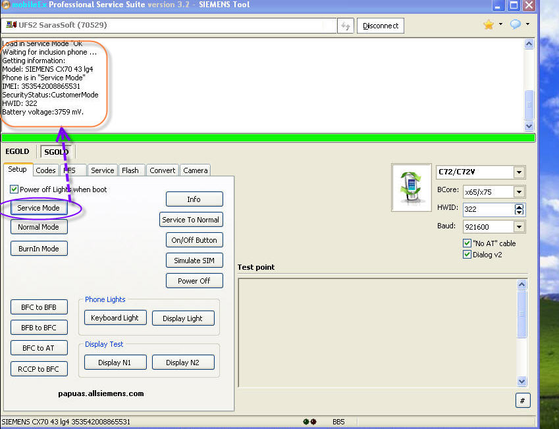Click the Simulate SIM button
Screen dimensions: 559x429
[194, 261]
